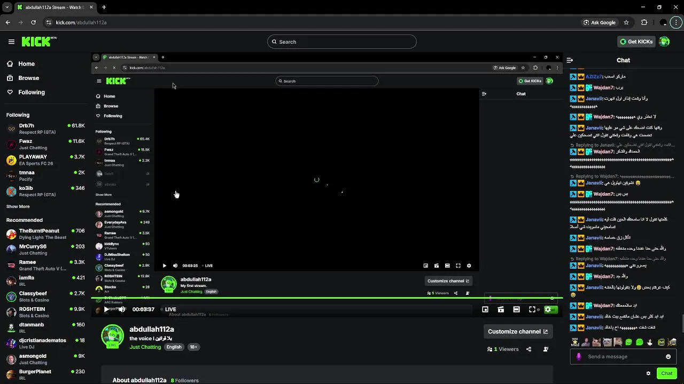Share the abdullah112a stream

click(x=528, y=349)
